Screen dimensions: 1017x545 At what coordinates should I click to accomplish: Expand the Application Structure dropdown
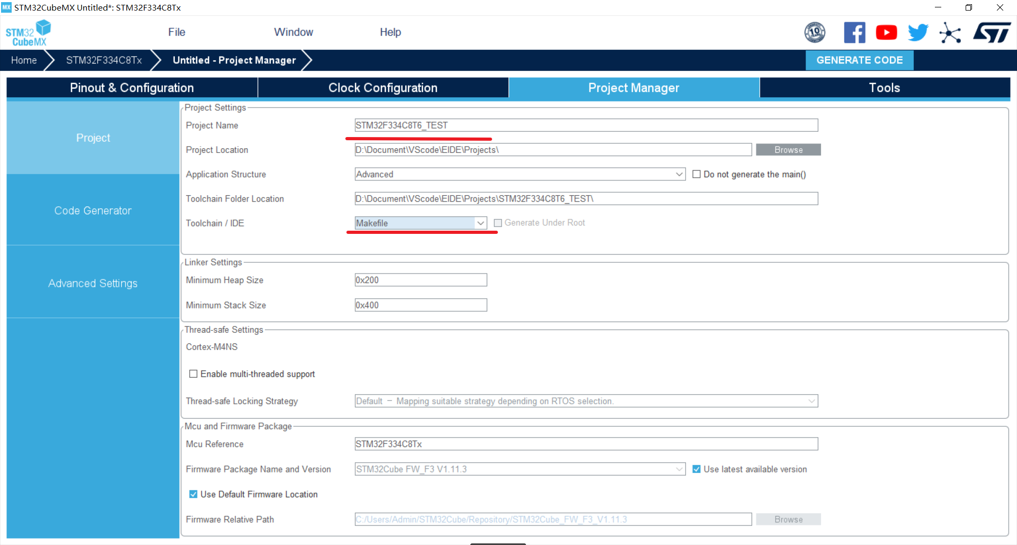(x=520, y=174)
